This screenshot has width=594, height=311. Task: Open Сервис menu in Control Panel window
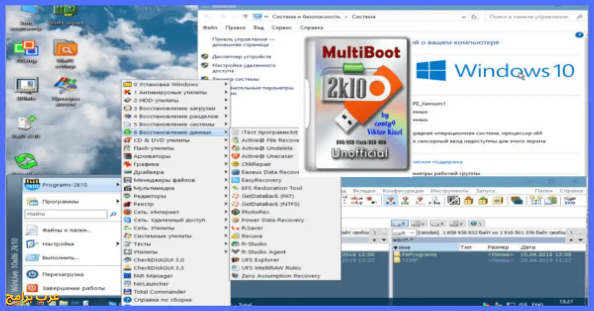point(282,28)
